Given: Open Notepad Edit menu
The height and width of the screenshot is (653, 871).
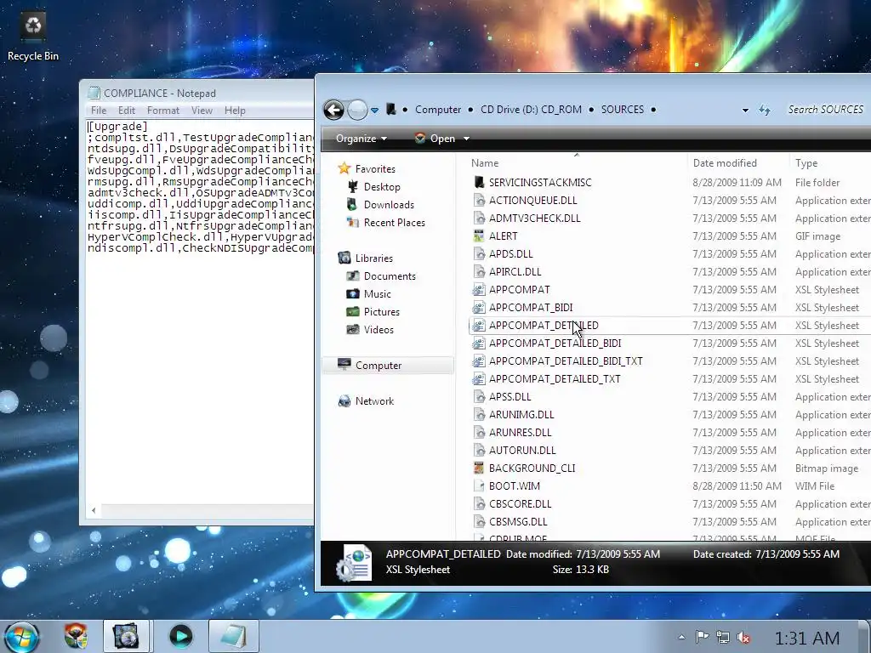Looking at the screenshot, I should (x=127, y=110).
